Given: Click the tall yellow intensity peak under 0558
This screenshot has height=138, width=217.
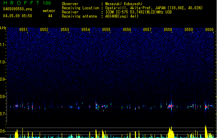Looking at the screenshot, I should tap(171, 132).
